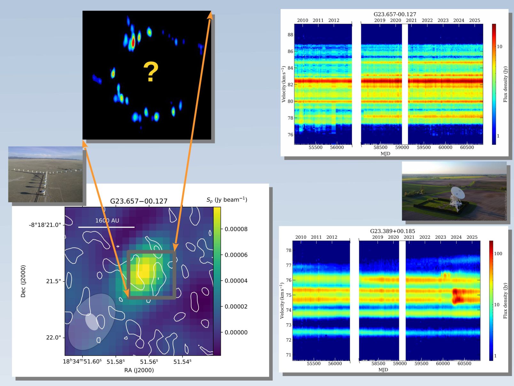
Task: Click the top-right flux density colorbar
Action: pyautogui.click(x=494, y=84)
